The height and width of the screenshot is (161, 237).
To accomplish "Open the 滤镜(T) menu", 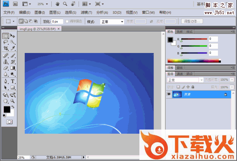I will (86, 12).
